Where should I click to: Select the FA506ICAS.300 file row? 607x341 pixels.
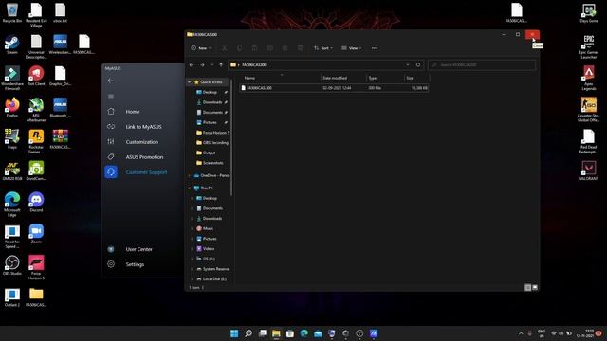pos(334,88)
